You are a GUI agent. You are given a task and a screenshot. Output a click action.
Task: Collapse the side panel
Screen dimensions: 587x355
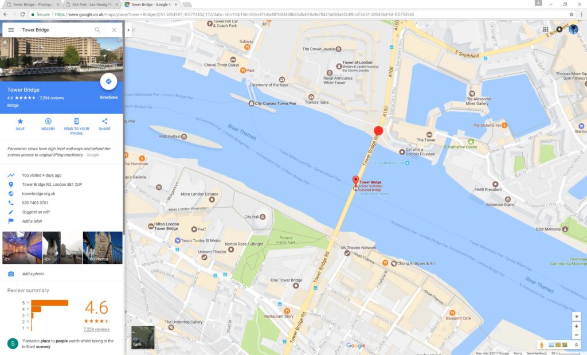[128, 30]
